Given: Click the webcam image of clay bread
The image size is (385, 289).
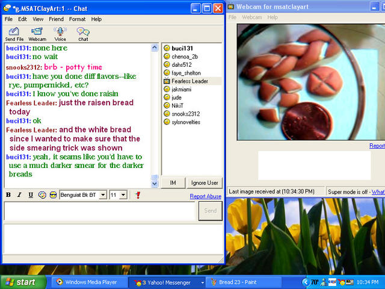Looking at the screenshot, I should pos(311,82).
